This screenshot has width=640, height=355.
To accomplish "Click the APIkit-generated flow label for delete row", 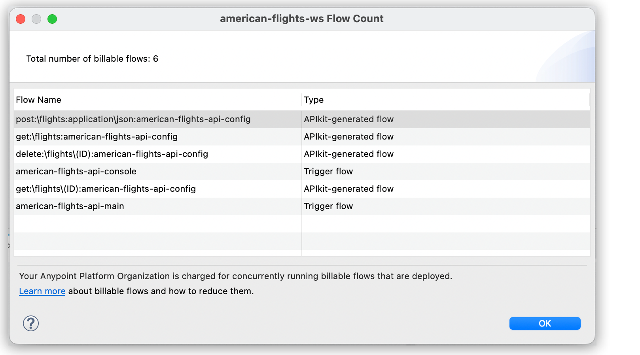I will pyautogui.click(x=349, y=154).
